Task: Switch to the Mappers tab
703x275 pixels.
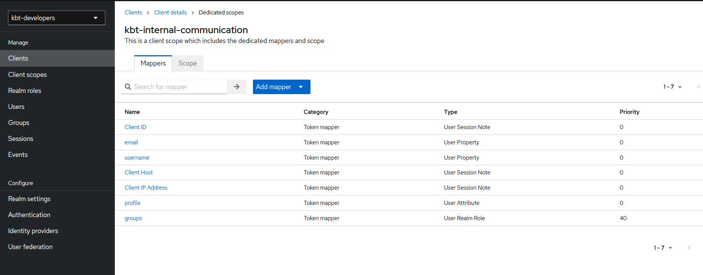Action: tap(153, 63)
